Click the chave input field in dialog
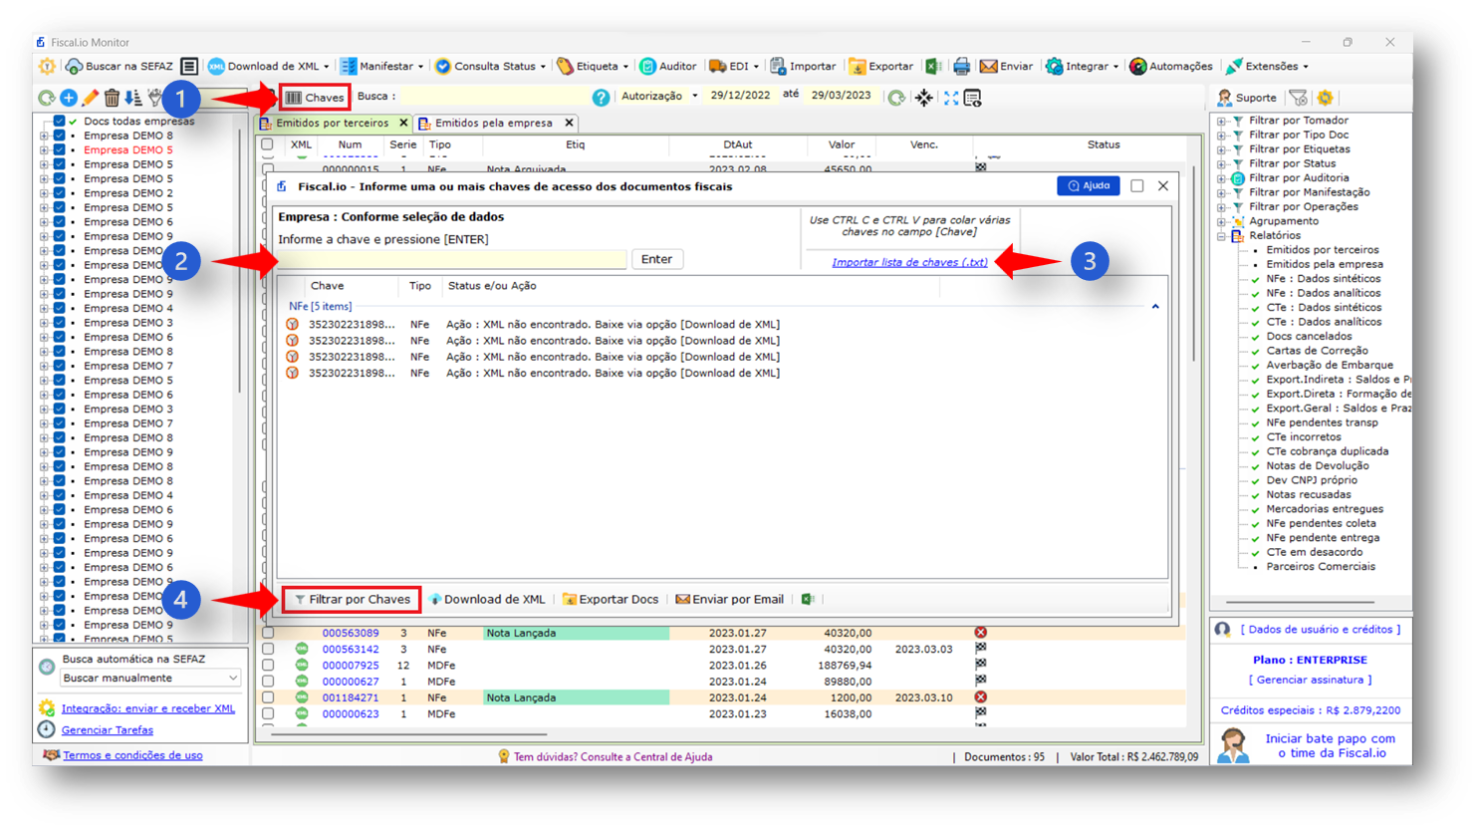This screenshot has height=831, width=1478. (452, 259)
